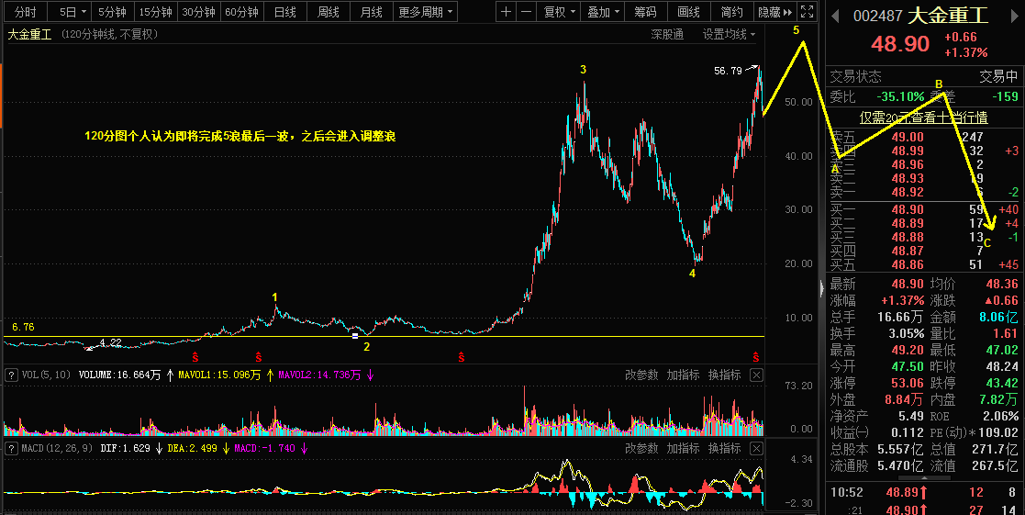
Task: Click the 委比 value -35.10%
Action: pos(900,96)
